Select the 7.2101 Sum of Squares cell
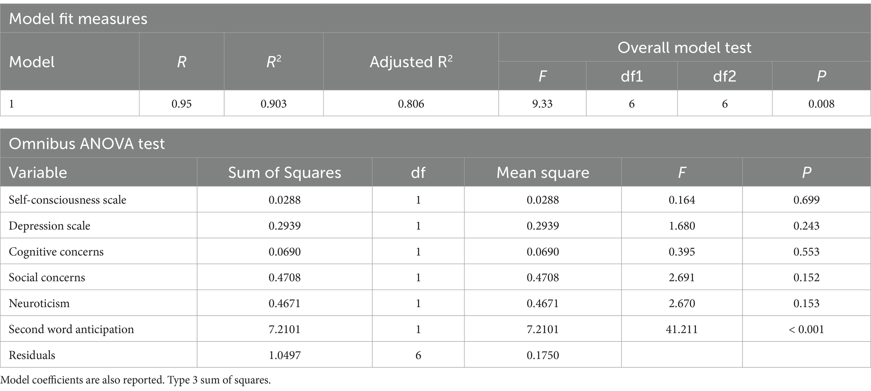Screen dimensions: 871x391 284,329
